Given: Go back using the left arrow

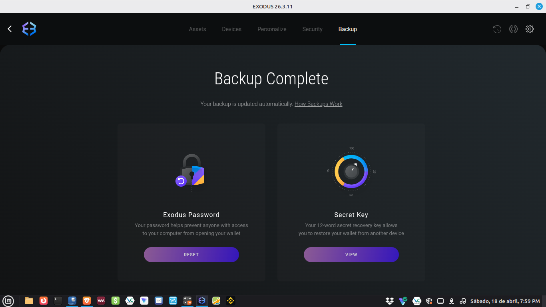Looking at the screenshot, I should tap(10, 29).
